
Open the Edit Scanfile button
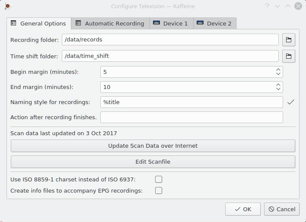pos(153,162)
